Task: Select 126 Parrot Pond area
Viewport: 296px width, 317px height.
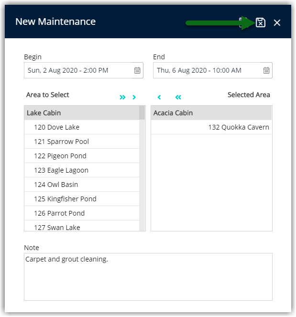Action: tap(82, 213)
